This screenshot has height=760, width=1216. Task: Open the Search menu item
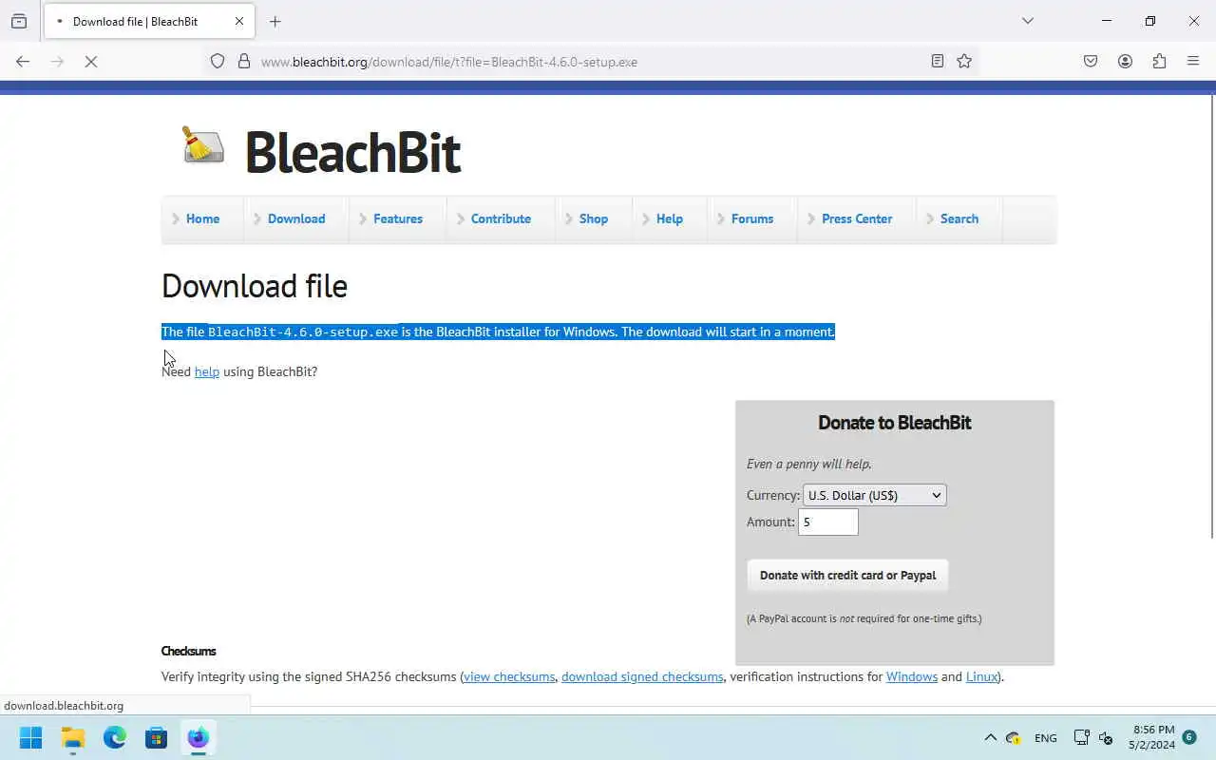click(959, 218)
